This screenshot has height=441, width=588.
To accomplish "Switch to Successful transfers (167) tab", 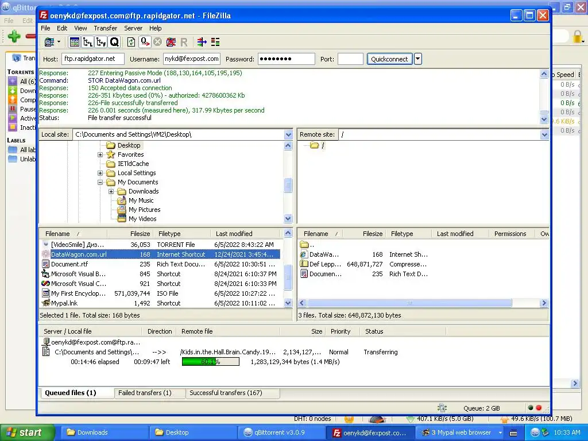I will [226, 393].
